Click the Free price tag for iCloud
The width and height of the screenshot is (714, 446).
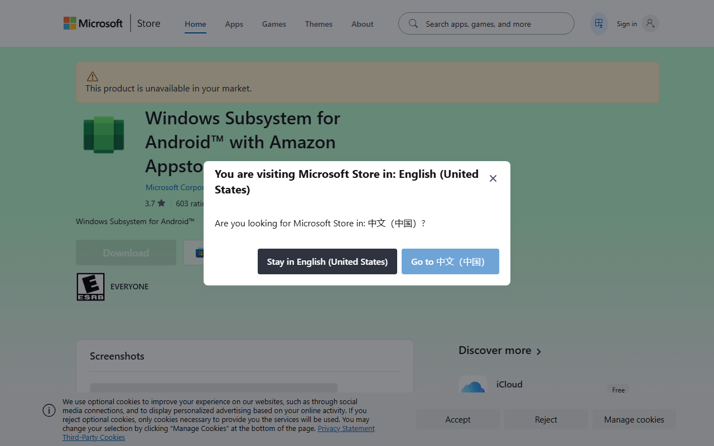(x=618, y=390)
